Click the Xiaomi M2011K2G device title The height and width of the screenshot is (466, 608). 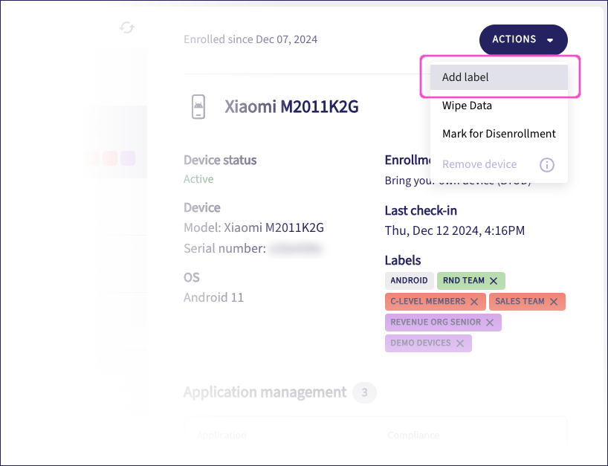tap(291, 107)
